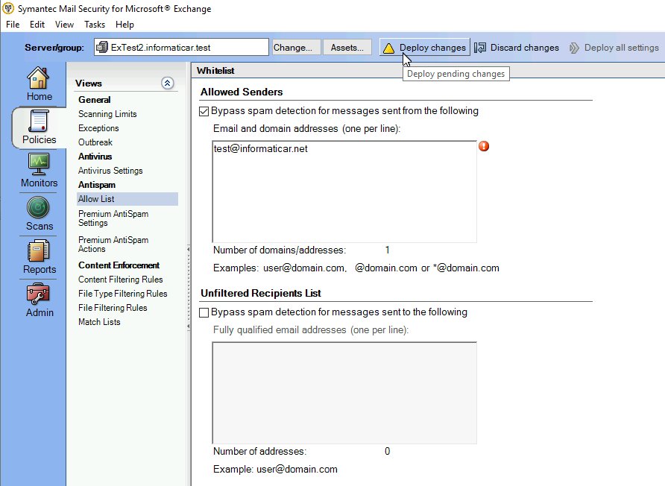Open Outbreak view
Screen dimensions: 665x486
tap(95, 142)
